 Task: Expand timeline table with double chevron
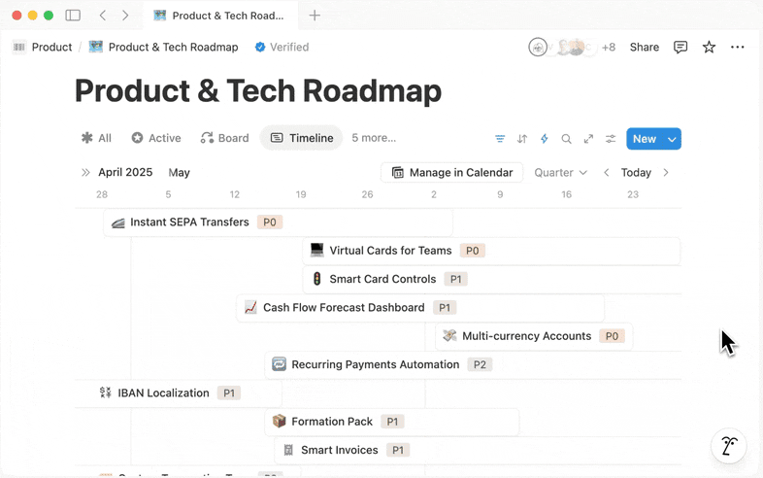click(x=85, y=173)
